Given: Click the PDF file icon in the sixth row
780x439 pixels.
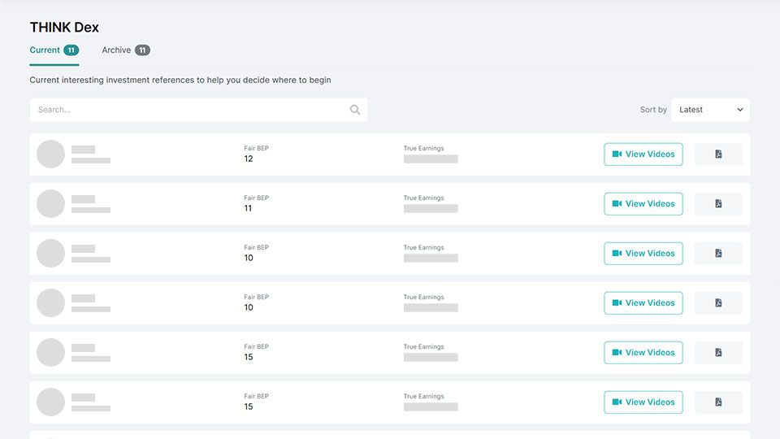Looking at the screenshot, I should [x=718, y=402].
